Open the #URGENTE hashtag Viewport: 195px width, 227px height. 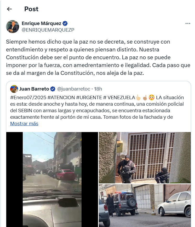click(x=89, y=97)
